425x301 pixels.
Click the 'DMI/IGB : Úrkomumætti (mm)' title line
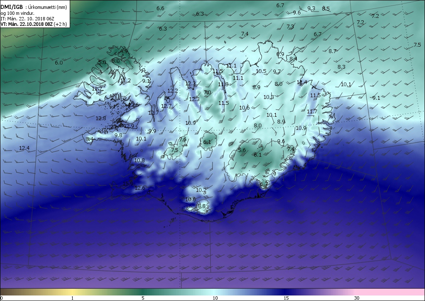(34, 7)
